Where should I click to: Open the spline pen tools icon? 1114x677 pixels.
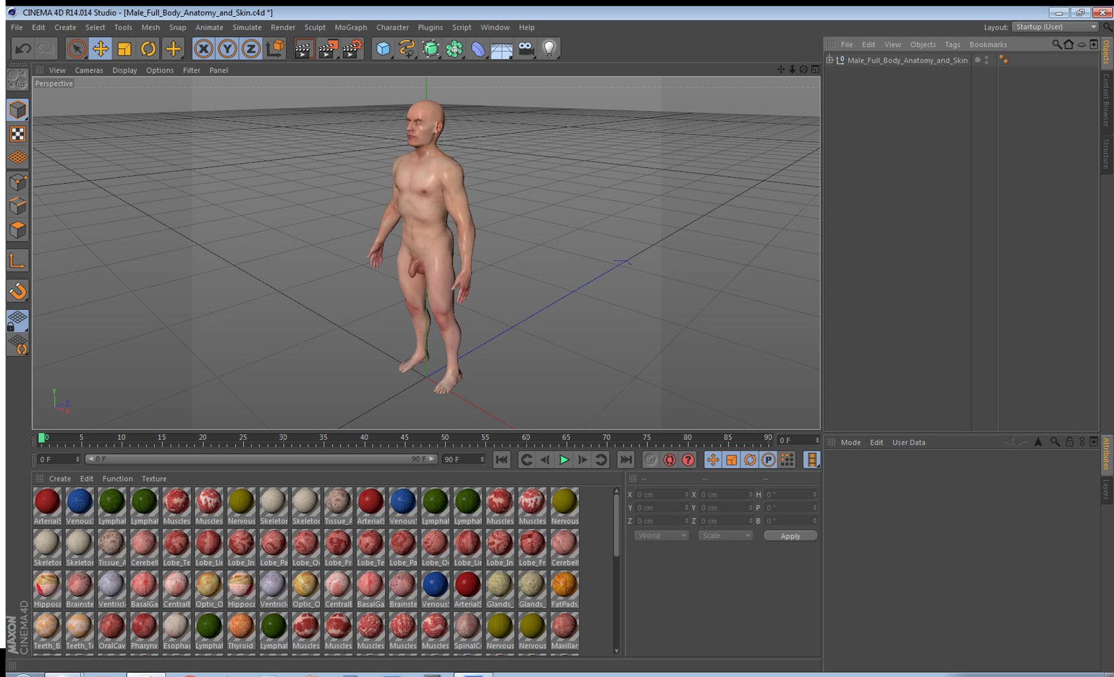(x=407, y=49)
